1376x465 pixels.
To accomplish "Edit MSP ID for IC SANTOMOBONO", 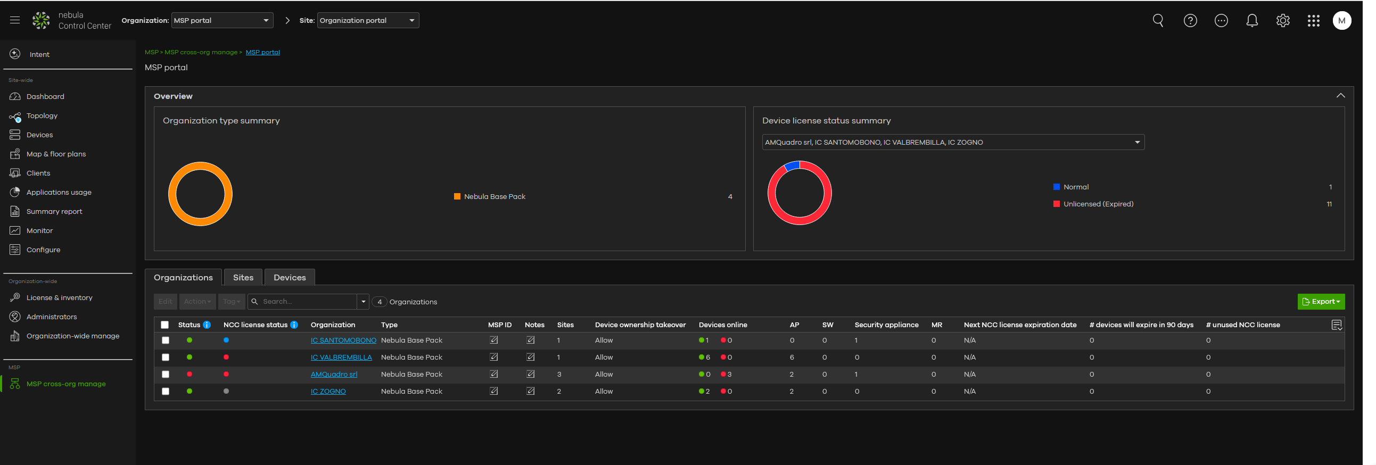I will (x=494, y=340).
